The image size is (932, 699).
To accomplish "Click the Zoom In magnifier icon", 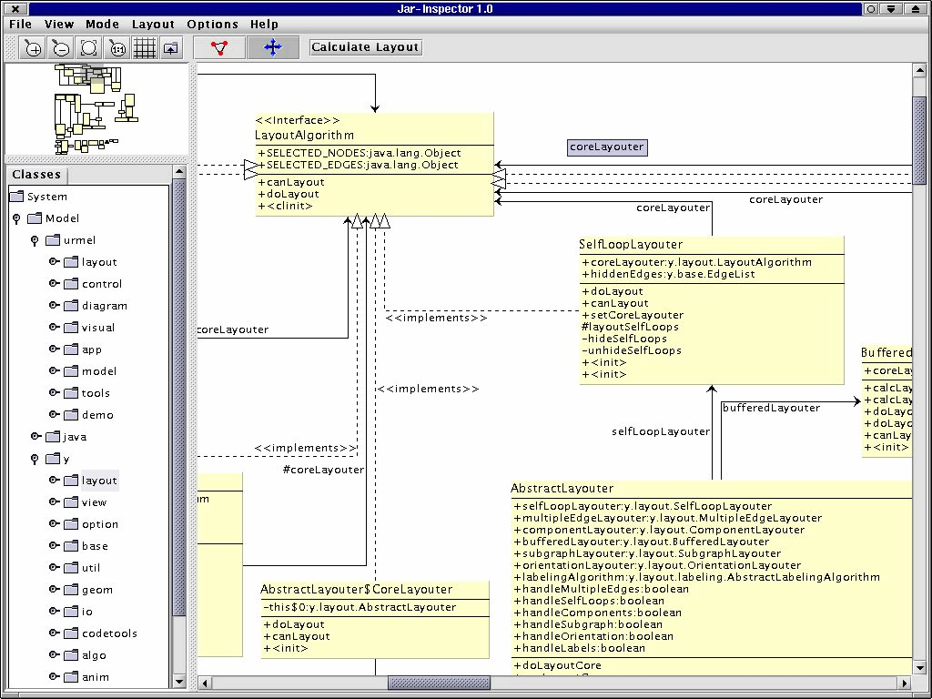I will [x=34, y=48].
